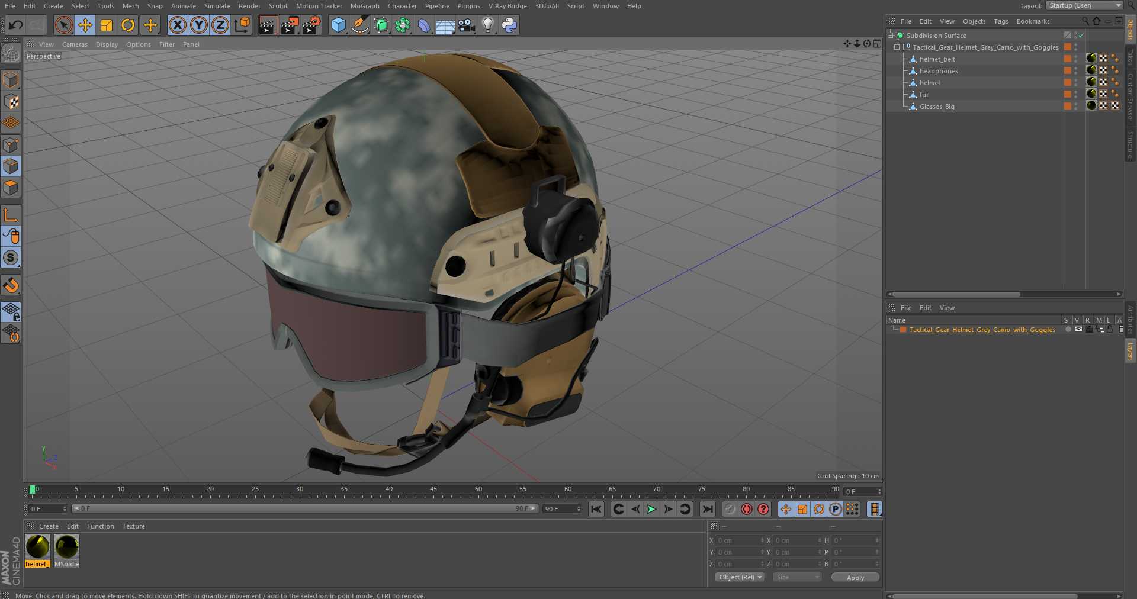Open viewport Display menu
This screenshot has height=599, width=1137.
coord(107,44)
